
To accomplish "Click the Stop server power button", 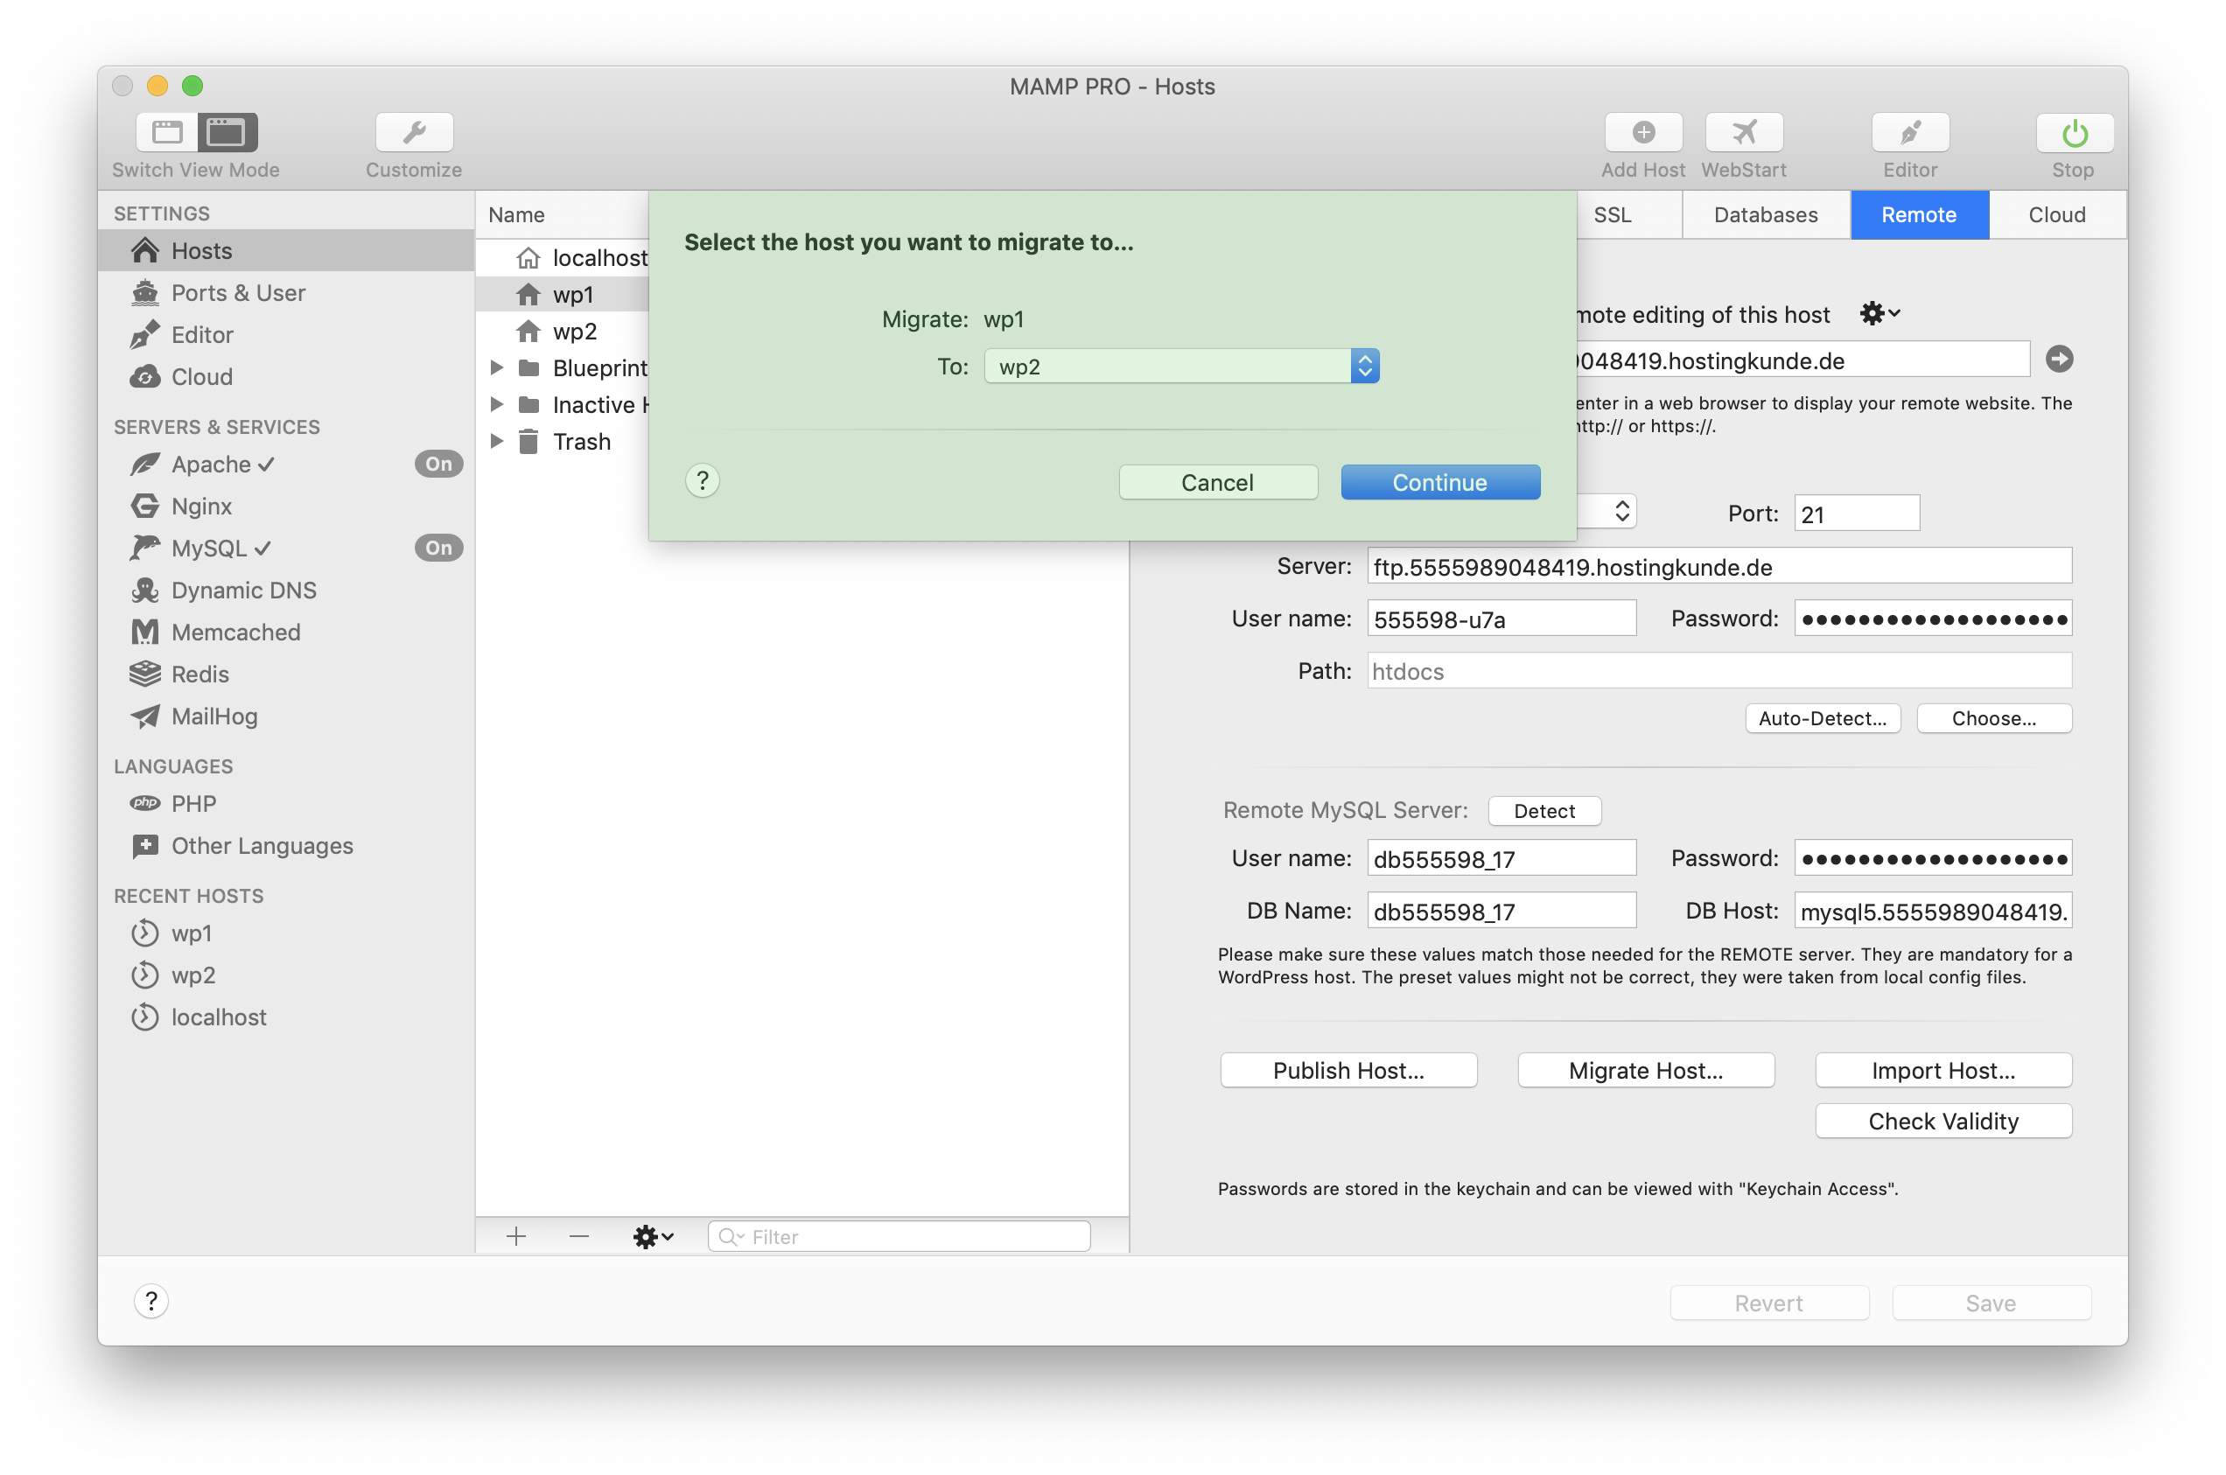I will (2073, 132).
